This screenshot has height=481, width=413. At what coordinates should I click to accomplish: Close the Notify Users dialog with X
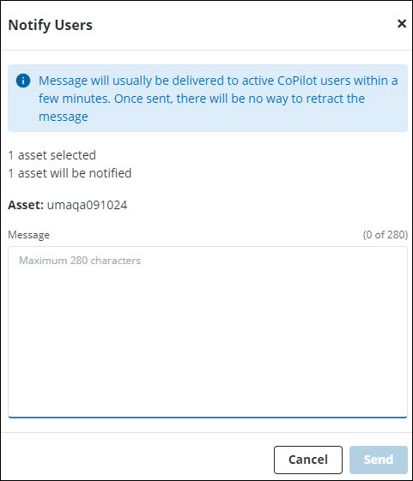tap(402, 24)
